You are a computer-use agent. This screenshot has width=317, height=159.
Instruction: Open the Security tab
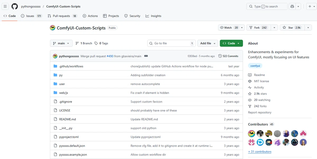[132, 16]
